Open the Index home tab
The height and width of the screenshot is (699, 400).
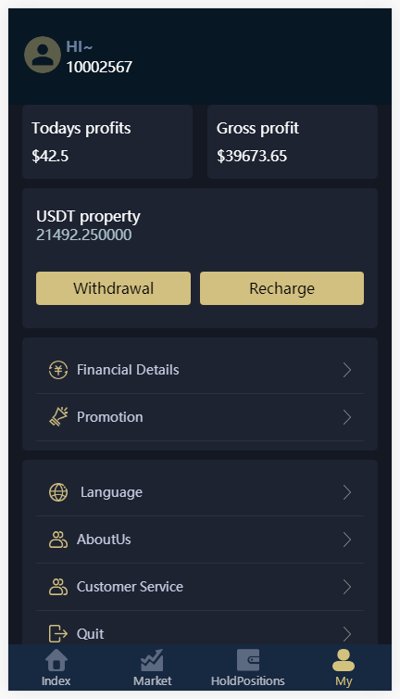pos(56,667)
